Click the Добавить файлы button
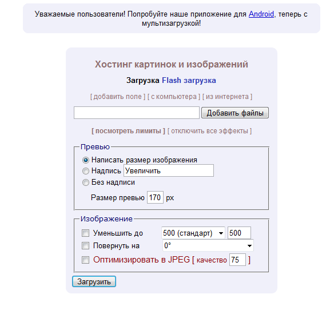 tap(235, 113)
